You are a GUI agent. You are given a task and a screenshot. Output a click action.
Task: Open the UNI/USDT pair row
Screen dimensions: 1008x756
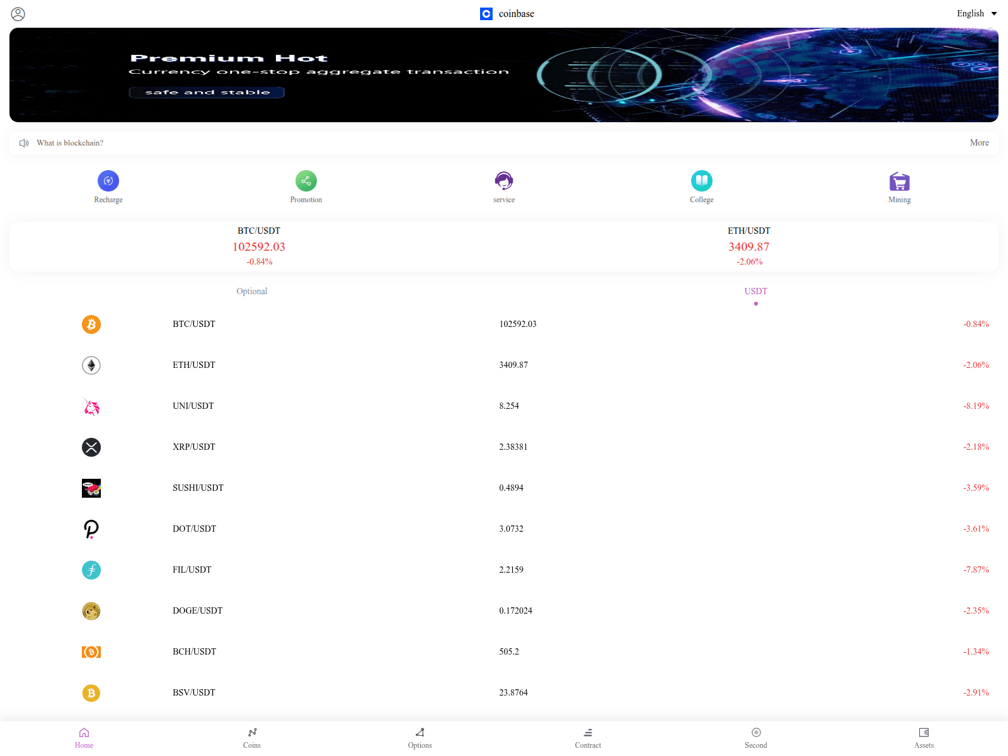coord(504,406)
